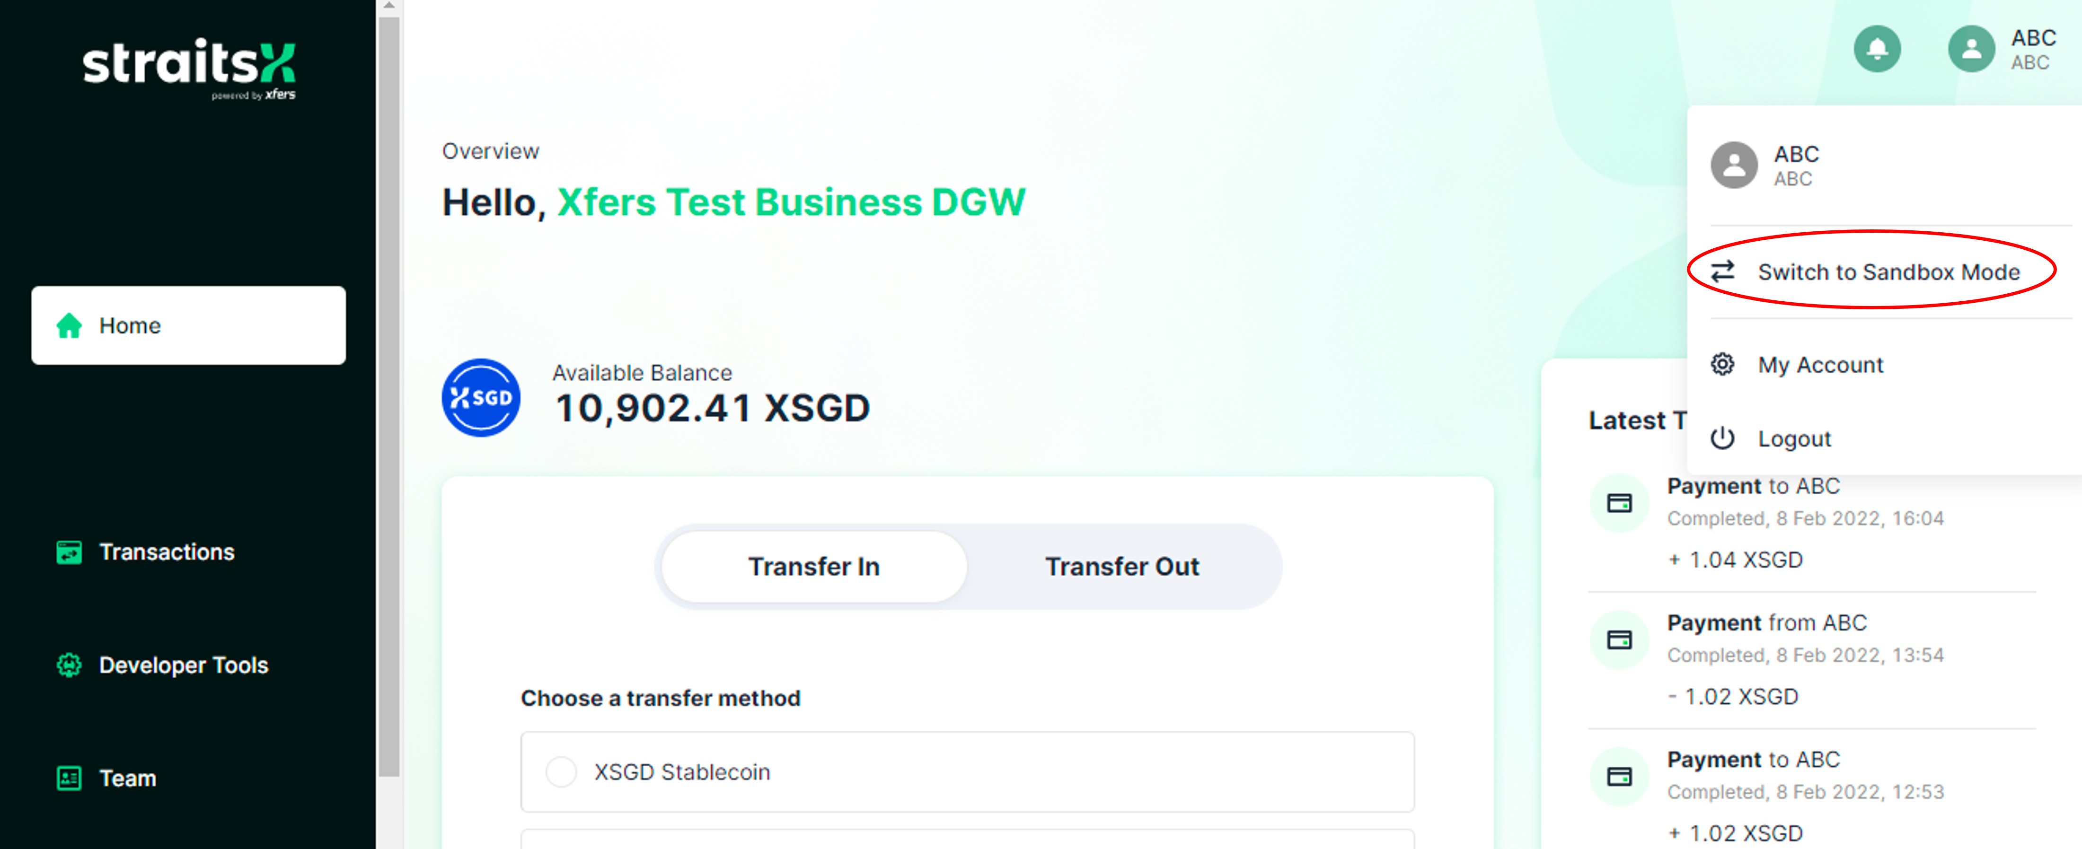Select the Transfer Out tab

[1120, 567]
